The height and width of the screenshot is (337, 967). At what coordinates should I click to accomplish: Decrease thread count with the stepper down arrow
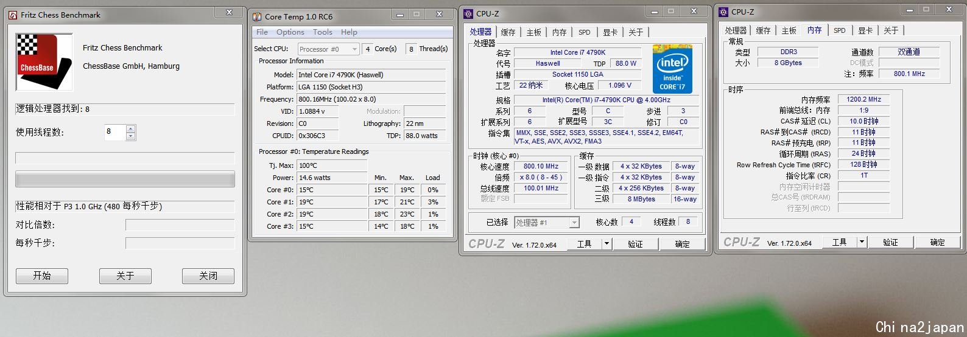130,136
